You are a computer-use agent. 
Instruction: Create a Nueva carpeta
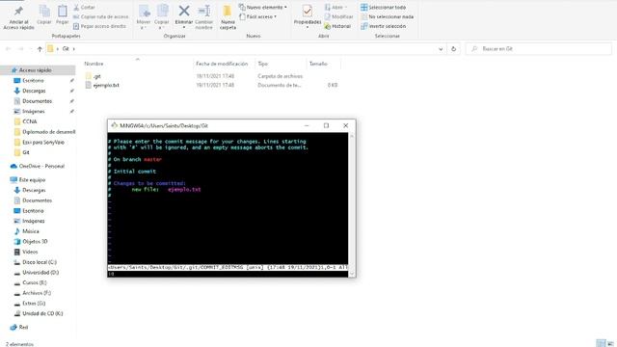(x=228, y=16)
